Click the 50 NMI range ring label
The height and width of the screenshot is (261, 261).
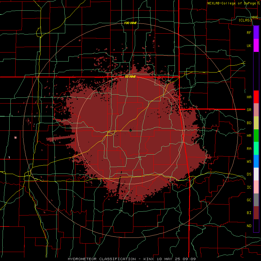coord(130,77)
